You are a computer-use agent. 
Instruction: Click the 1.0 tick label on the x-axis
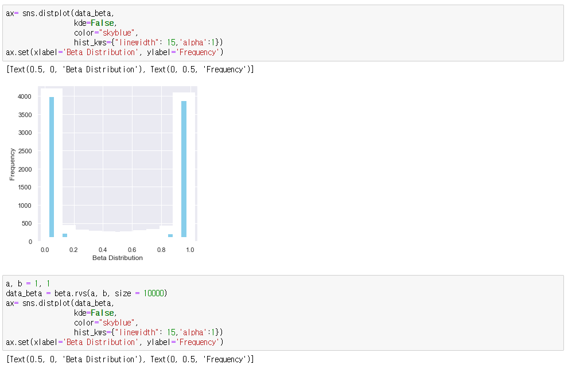point(190,250)
